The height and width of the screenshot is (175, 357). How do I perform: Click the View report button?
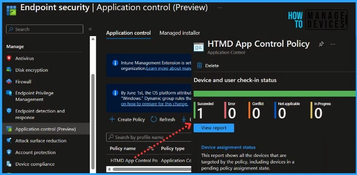pyautogui.click(x=214, y=128)
